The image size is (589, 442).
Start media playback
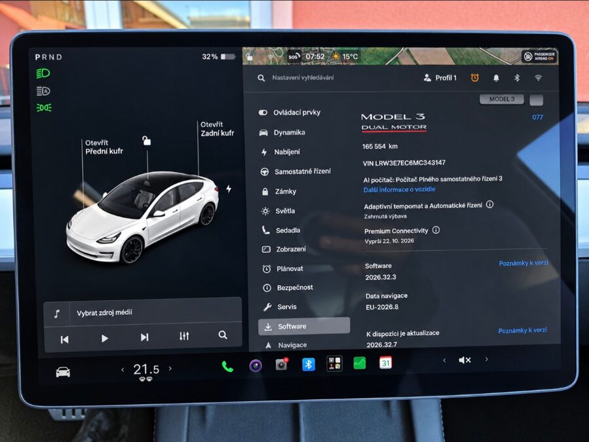(104, 339)
